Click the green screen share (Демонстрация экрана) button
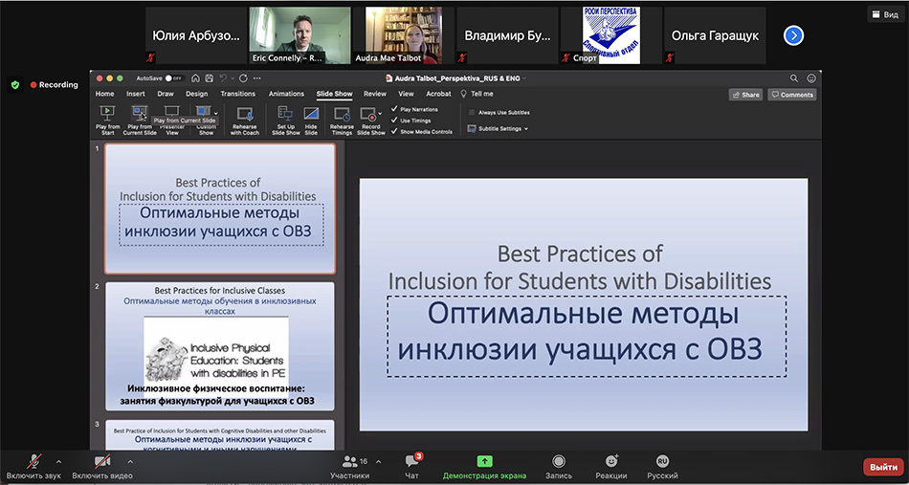This screenshot has width=909, height=485. [485, 461]
